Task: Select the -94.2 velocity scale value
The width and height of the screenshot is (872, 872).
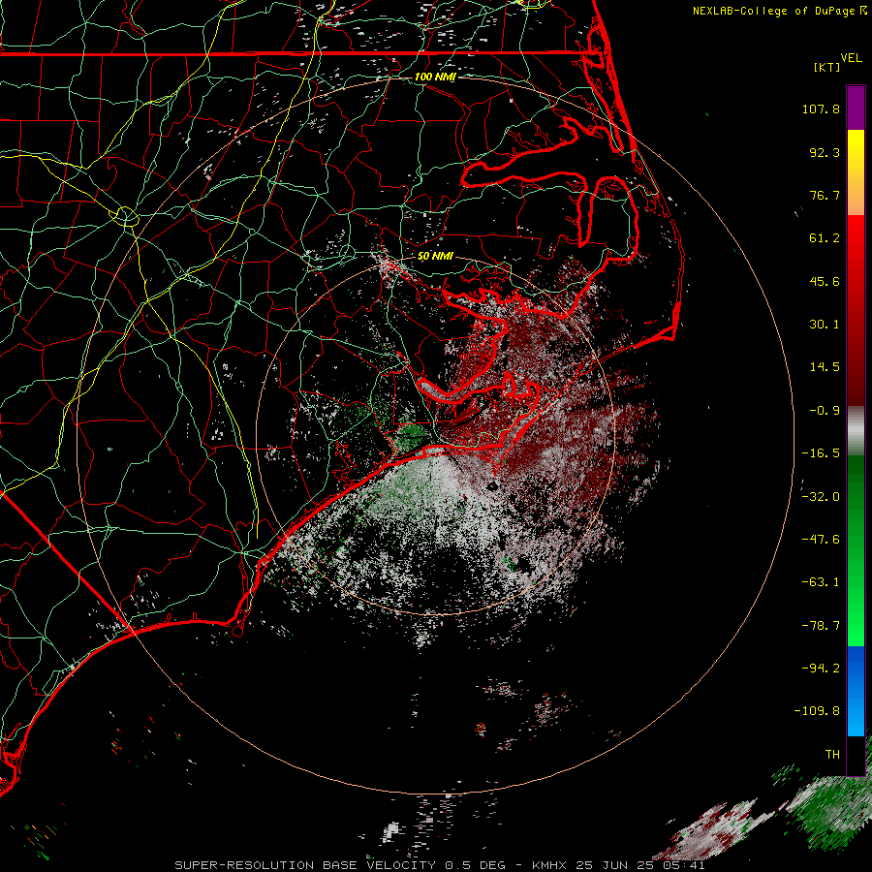Action: point(821,669)
